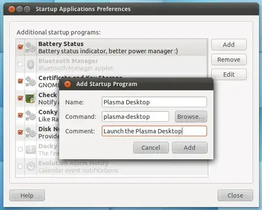Click Browse... to choose a command
Screen dimensions: 262x210
pos(191,116)
